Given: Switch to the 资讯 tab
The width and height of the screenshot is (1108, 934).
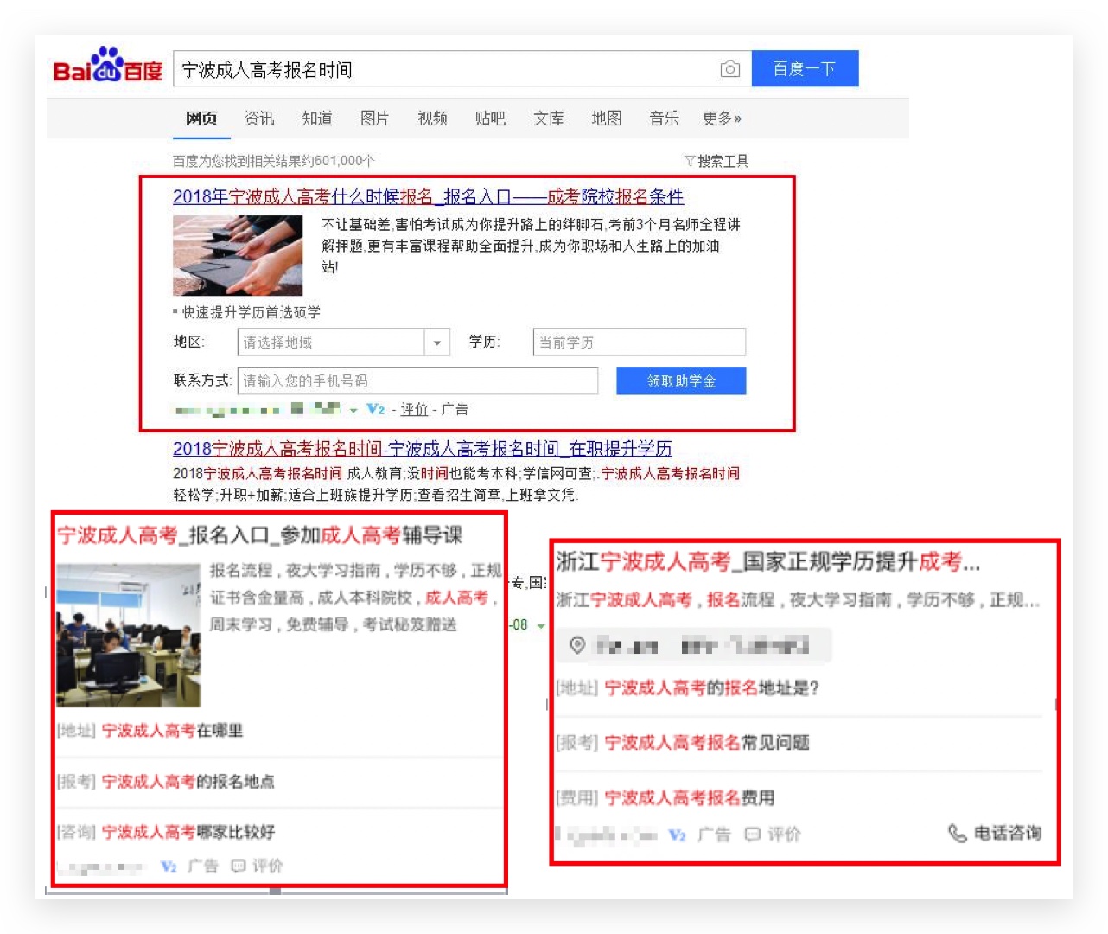Looking at the screenshot, I should click(259, 118).
